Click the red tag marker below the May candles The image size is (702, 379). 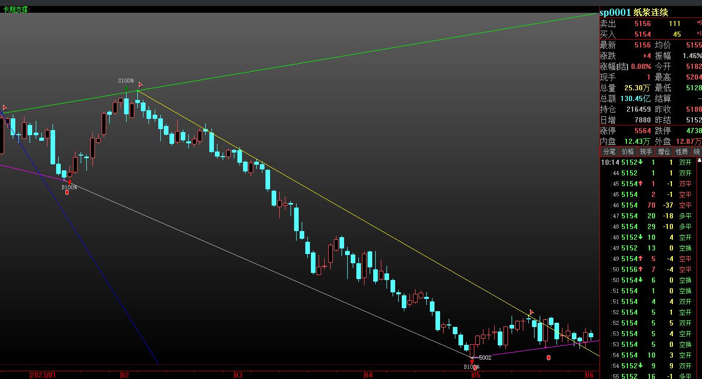[x=548, y=358]
